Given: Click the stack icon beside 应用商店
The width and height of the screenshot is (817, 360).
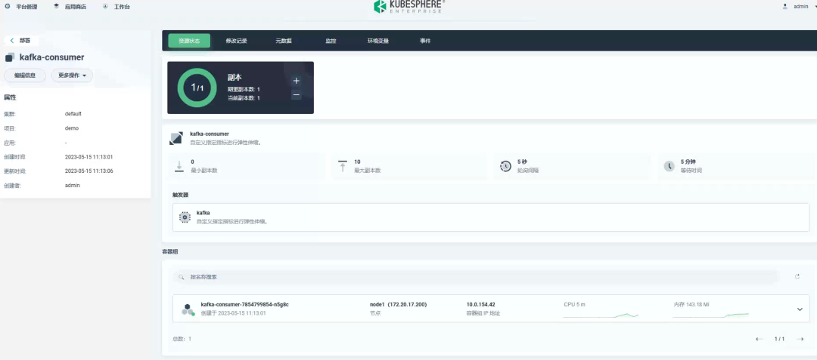Looking at the screenshot, I should (56, 6).
